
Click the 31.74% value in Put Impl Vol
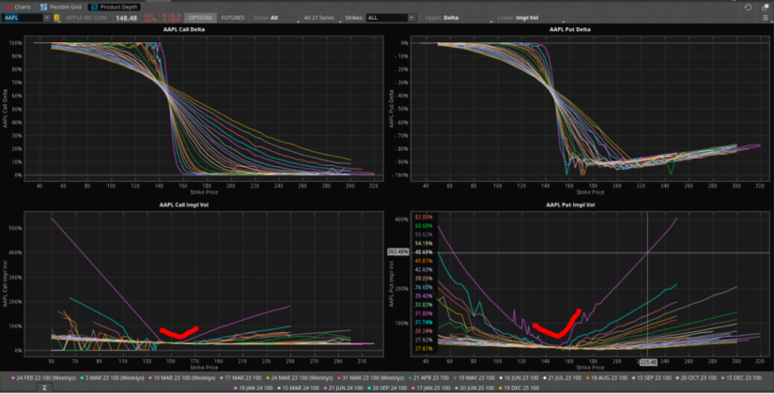tap(424, 323)
